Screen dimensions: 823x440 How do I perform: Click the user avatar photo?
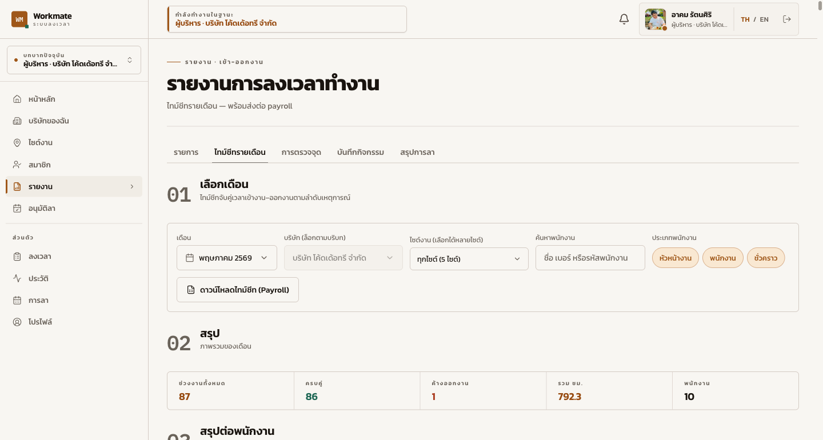656,19
